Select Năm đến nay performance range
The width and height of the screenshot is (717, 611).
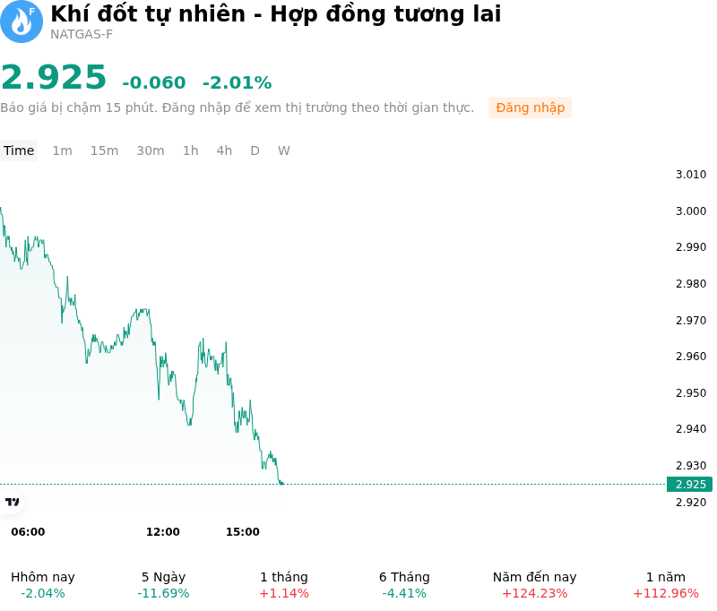click(534, 585)
